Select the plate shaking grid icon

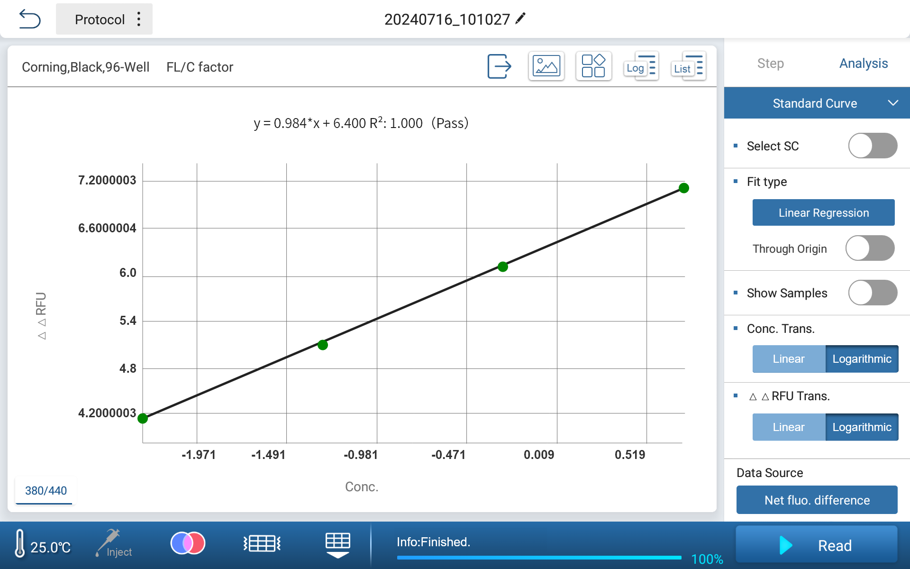coord(262,543)
